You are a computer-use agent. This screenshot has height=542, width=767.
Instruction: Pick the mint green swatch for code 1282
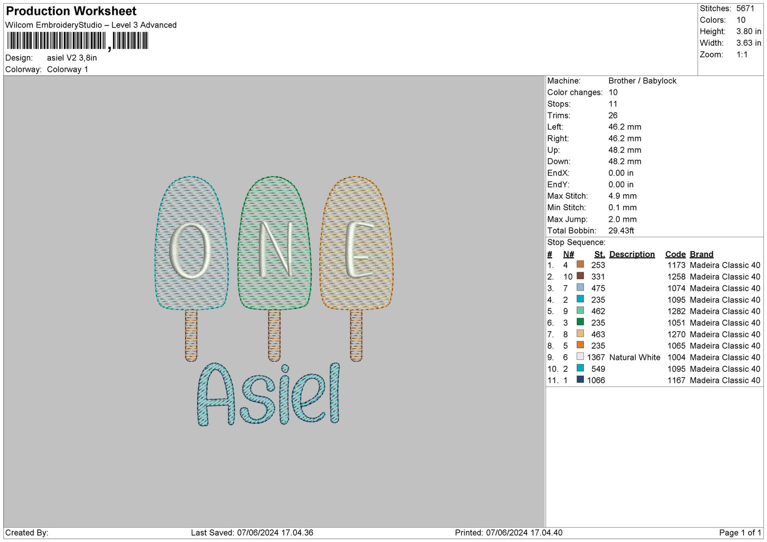pyautogui.click(x=580, y=311)
